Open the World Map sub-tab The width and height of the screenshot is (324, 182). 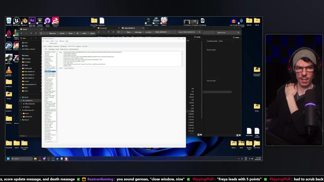pos(51,49)
